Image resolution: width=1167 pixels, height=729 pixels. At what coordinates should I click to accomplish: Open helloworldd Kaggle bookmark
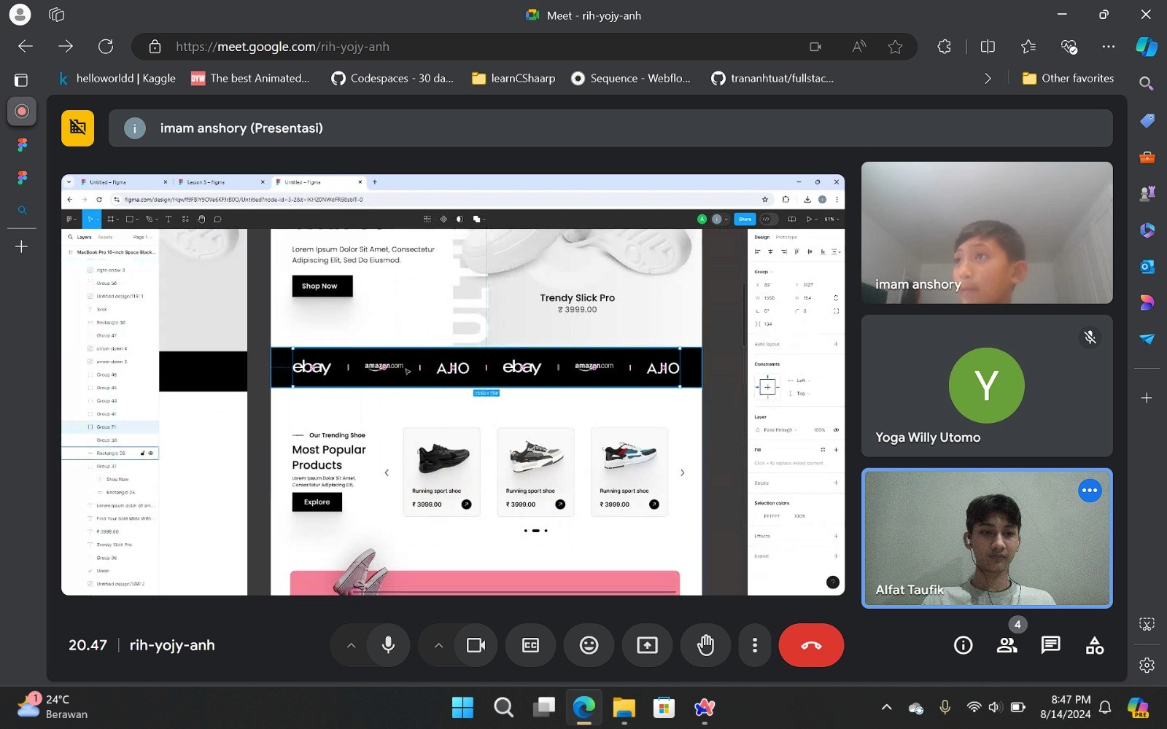click(x=117, y=78)
